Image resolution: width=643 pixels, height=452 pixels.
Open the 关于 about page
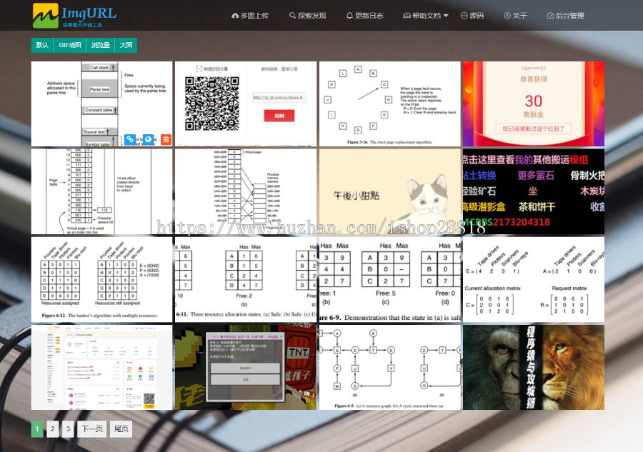pos(515,16)
